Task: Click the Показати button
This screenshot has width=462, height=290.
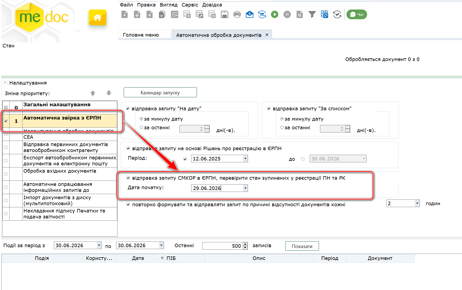Action: click(x=302, y=246)
